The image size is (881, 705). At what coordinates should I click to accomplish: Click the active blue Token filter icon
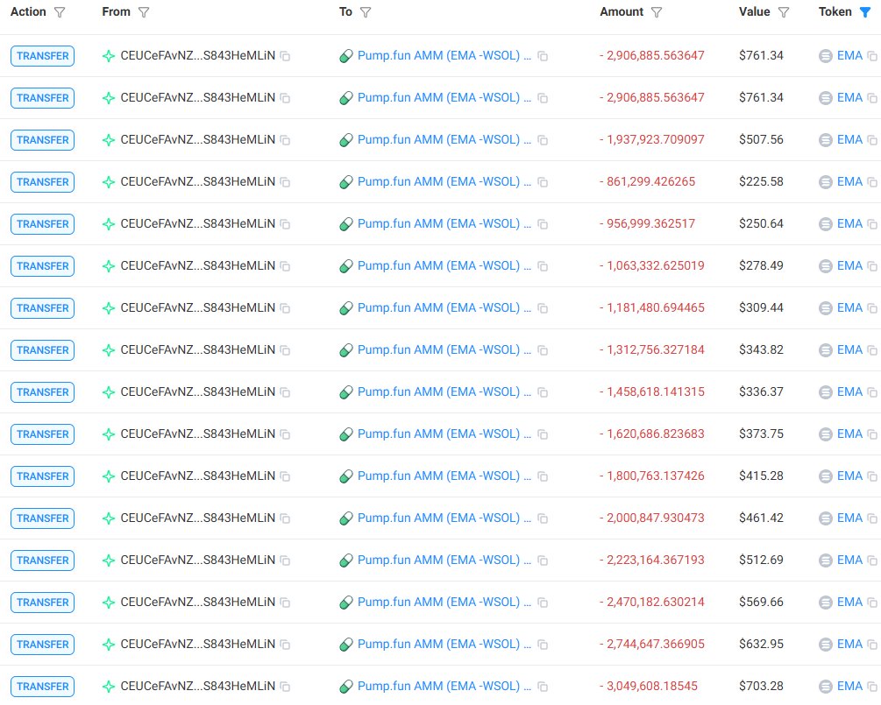tap(865, 12)
